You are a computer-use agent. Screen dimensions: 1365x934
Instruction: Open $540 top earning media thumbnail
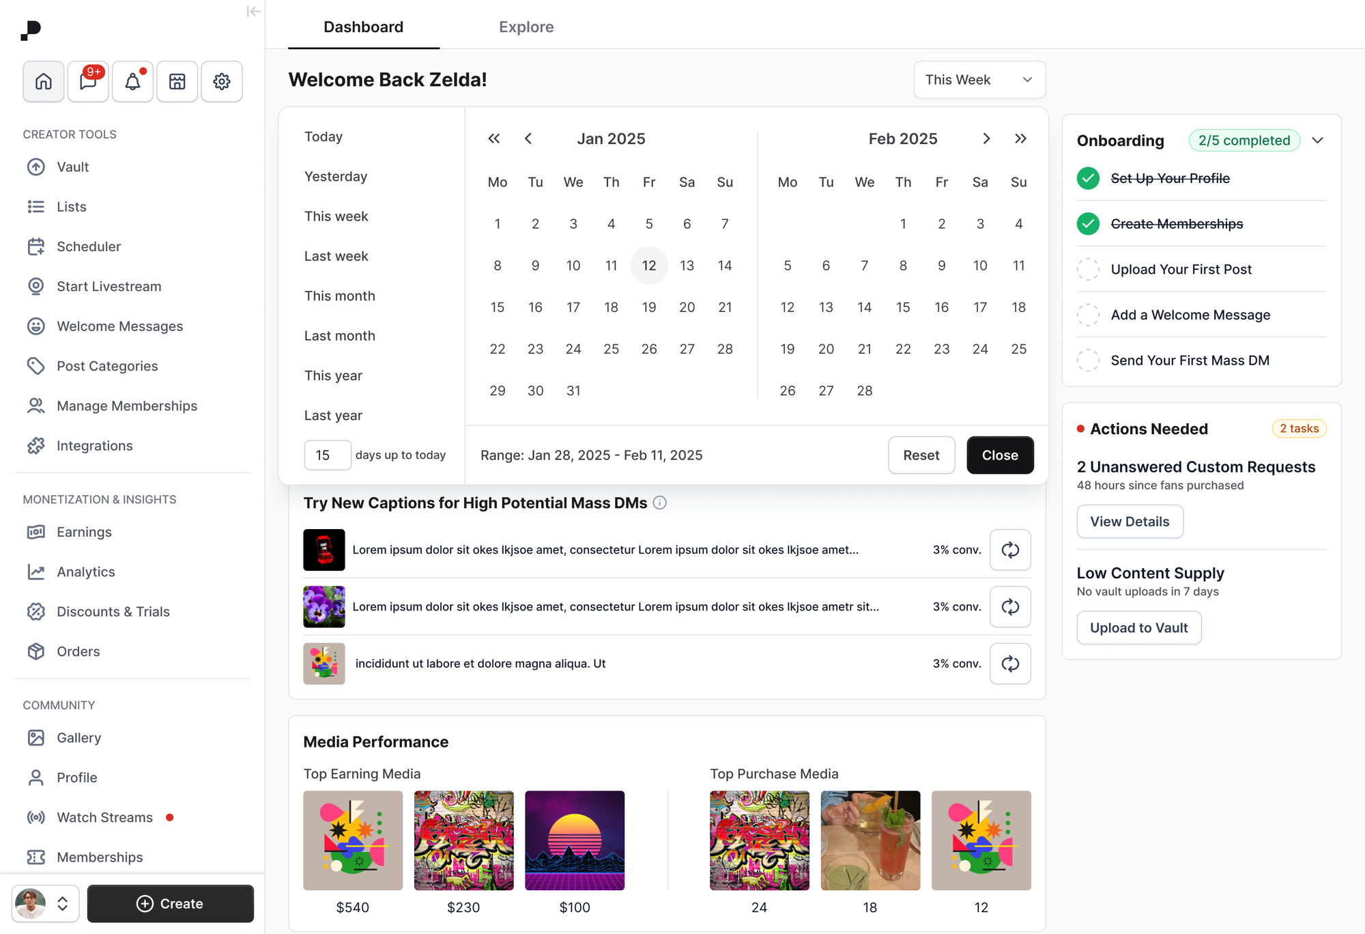pyautogui.click(x=353, y=840)
